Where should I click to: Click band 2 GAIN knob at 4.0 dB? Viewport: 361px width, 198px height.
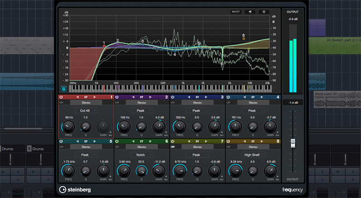(159, 127)
